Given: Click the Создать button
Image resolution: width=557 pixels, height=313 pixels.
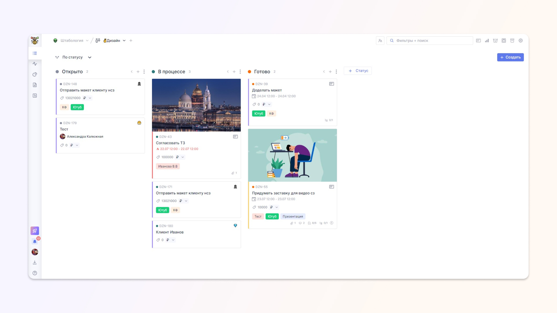Looking at the screenshot, I should click(510, 57).
